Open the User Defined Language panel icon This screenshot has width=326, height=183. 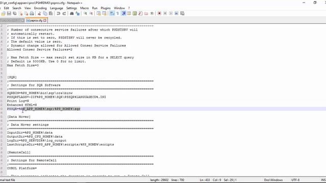(x=129, y=14)
